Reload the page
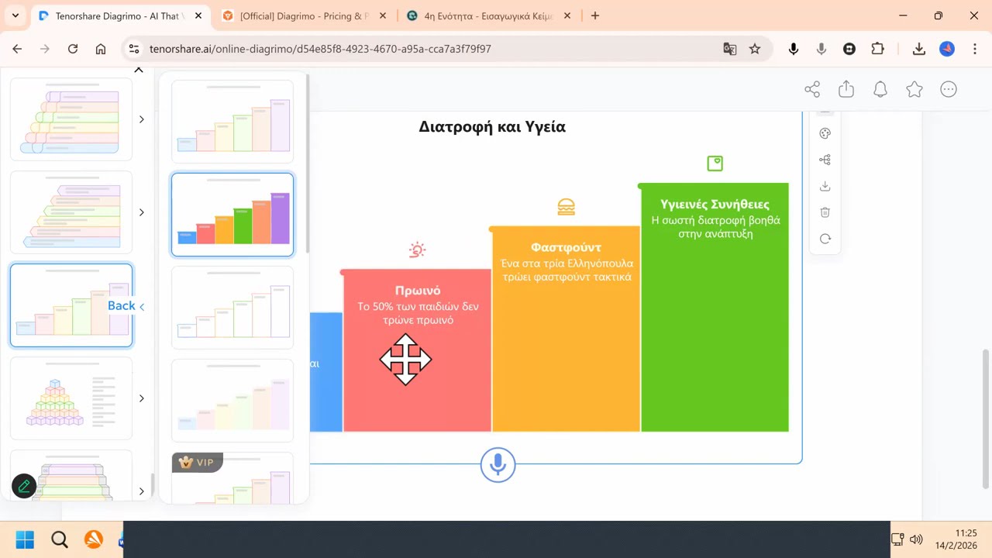 (73, 49)
